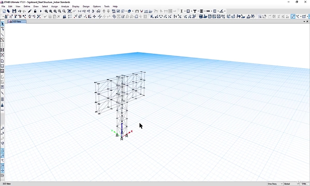The width and height of the screenshot is (310, 186).
Task: Select the 3-D View tab
Action: point(17,22)
